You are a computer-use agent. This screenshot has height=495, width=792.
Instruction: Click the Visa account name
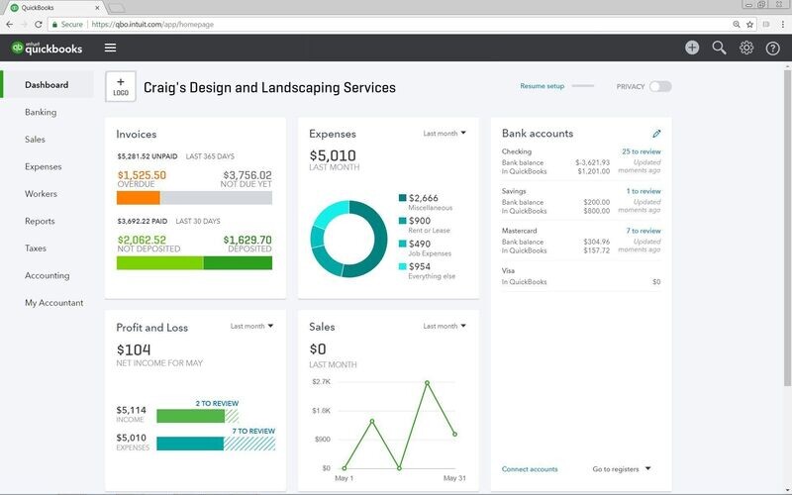[x=508, y=270]
